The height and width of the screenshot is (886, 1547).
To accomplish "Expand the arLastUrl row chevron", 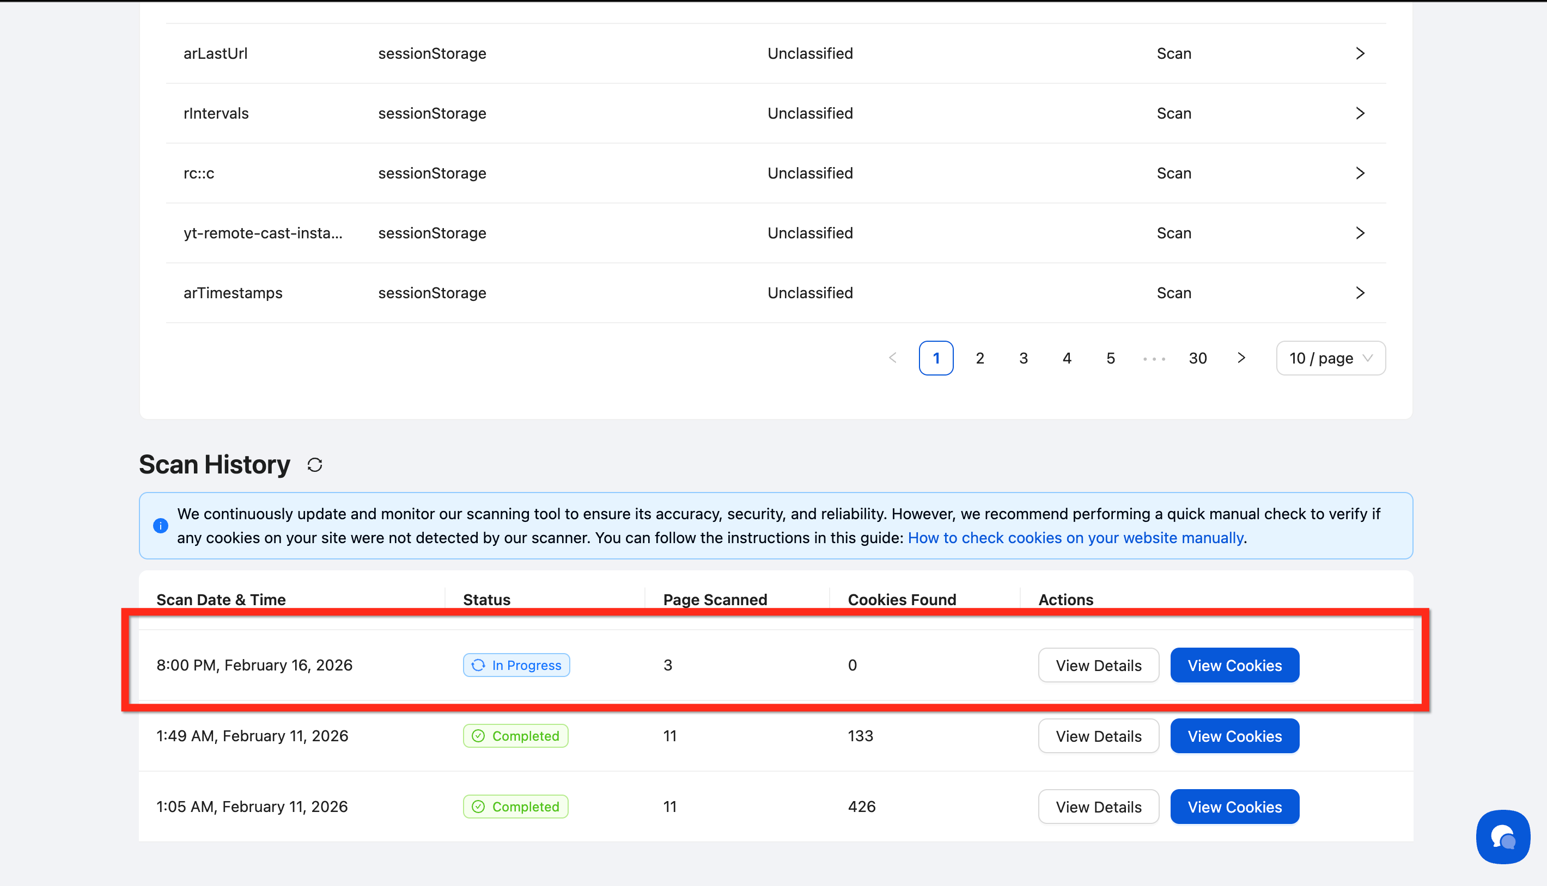I will click(x=1360, y=53).
